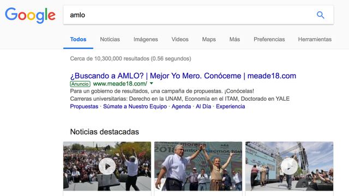The height and width of the screenshot is (196, 349).
Task: Open the Videos tab
Action: (180, 39)
